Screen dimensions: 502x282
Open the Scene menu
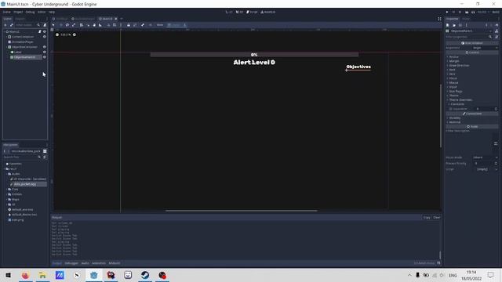click(x=7, y=12)
